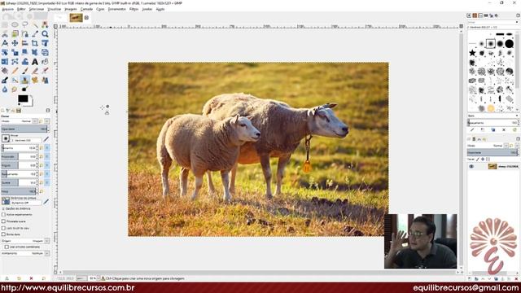Viewport: 521px width, 293px height.
Task: Select the Crop tool
Action: [x=35, y=43]
